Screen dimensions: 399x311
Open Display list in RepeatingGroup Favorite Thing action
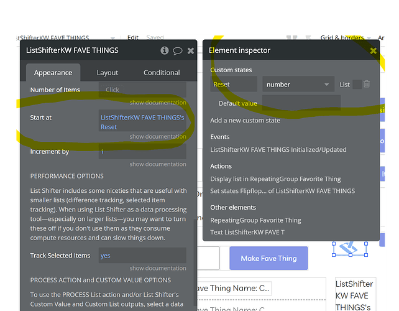(x=275, y=179)
